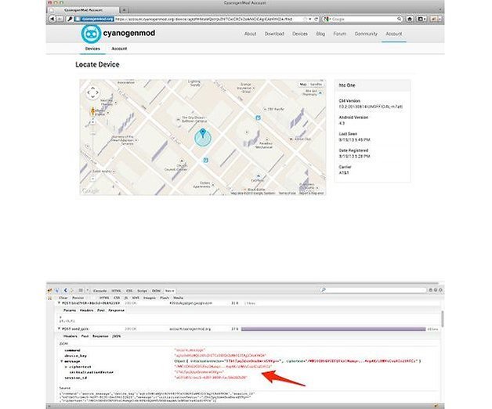Click the Firebug command line toggle icon
This screenshot has height=409, width=492.
81,291
